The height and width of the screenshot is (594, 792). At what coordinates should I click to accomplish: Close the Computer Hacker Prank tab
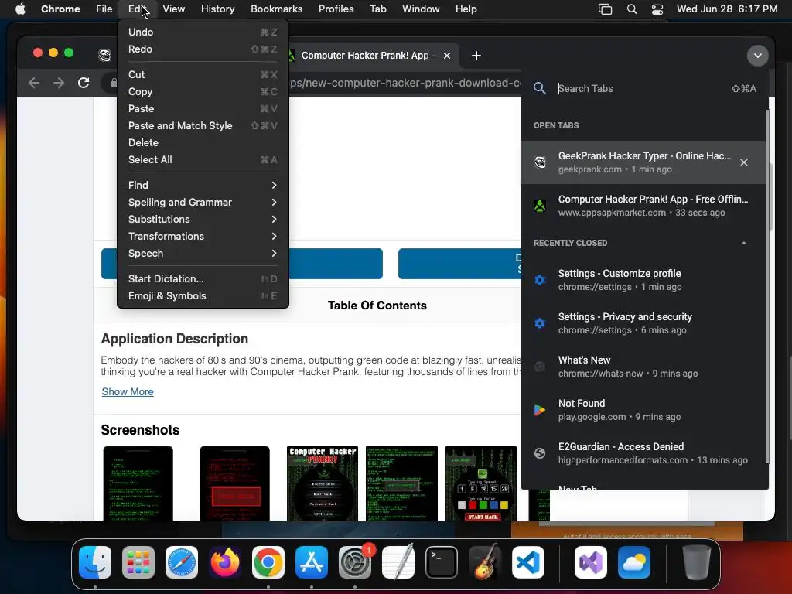coord(447,56)
